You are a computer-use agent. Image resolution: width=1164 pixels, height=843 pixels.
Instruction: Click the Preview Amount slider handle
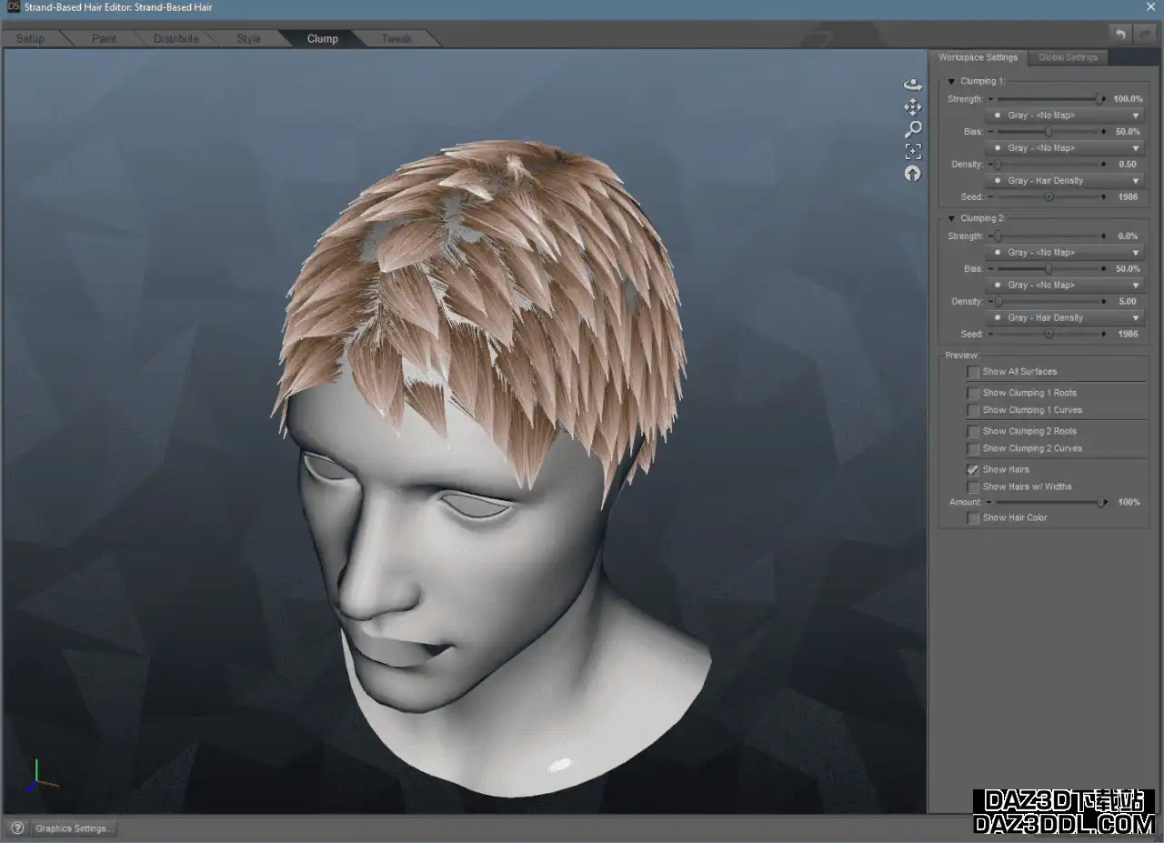[x=1101, y=502]
